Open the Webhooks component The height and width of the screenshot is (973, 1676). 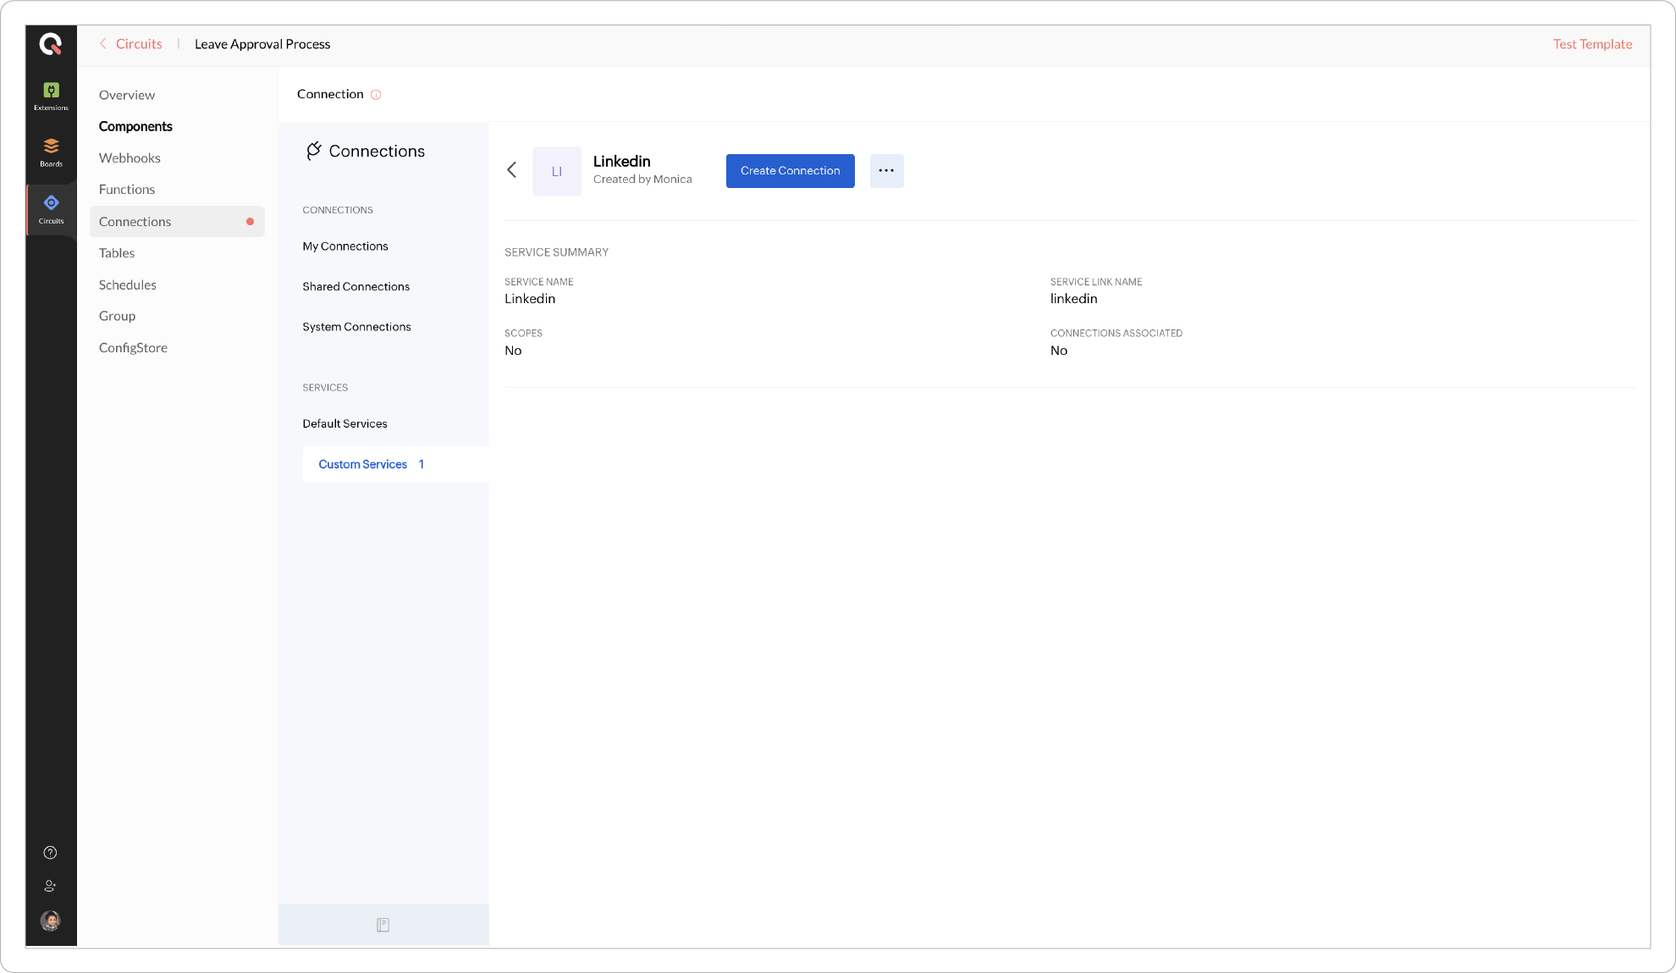coord(130,158)
